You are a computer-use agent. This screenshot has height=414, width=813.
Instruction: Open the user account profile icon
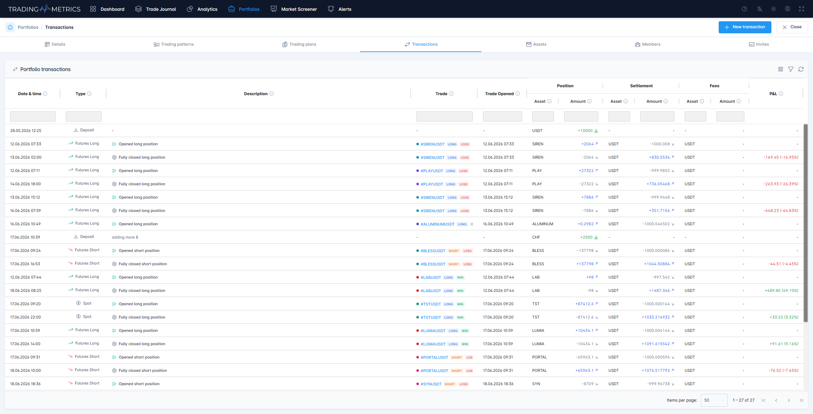click(788, 9)
